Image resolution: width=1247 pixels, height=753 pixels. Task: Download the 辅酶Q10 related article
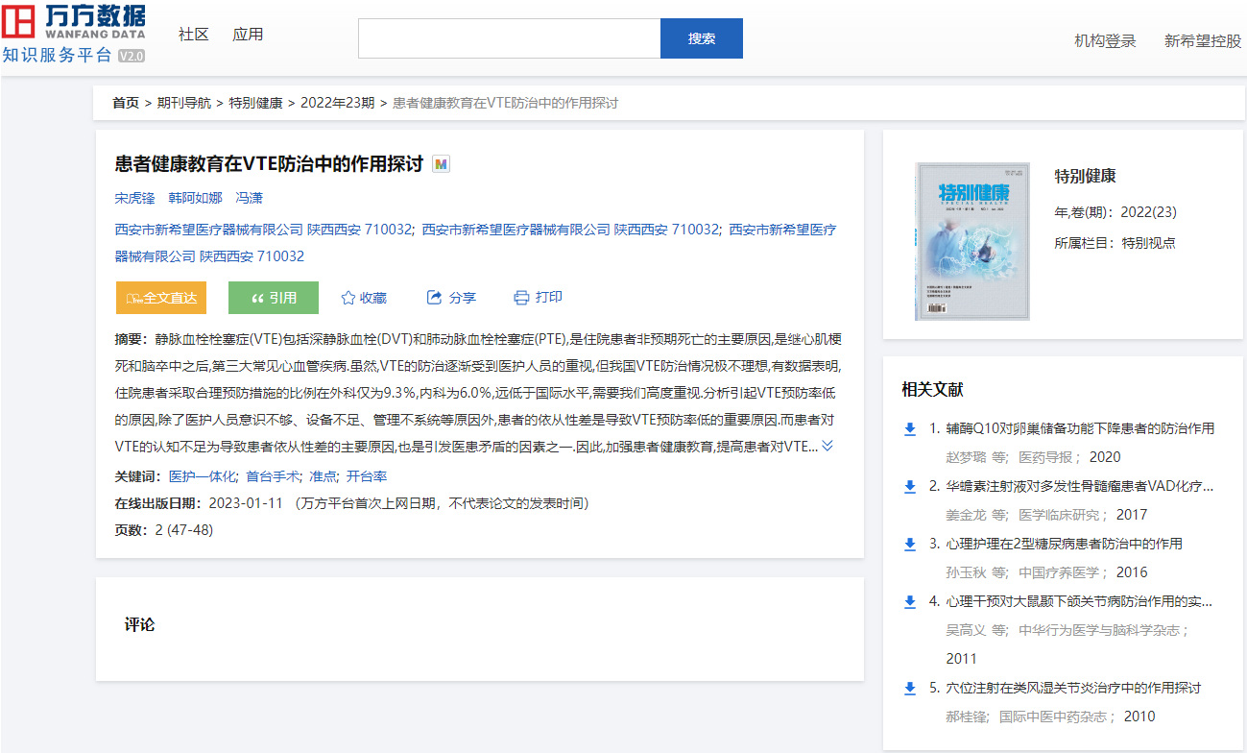(x=909, y=429)
